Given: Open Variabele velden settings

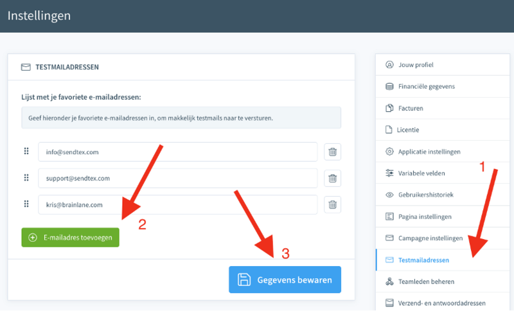Looking at the screenshot, I should [x=421, y=173].
